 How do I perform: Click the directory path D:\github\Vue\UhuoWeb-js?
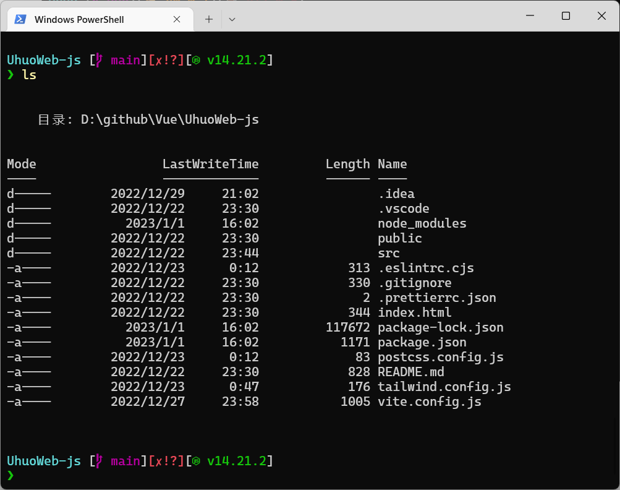pos(170,119)
